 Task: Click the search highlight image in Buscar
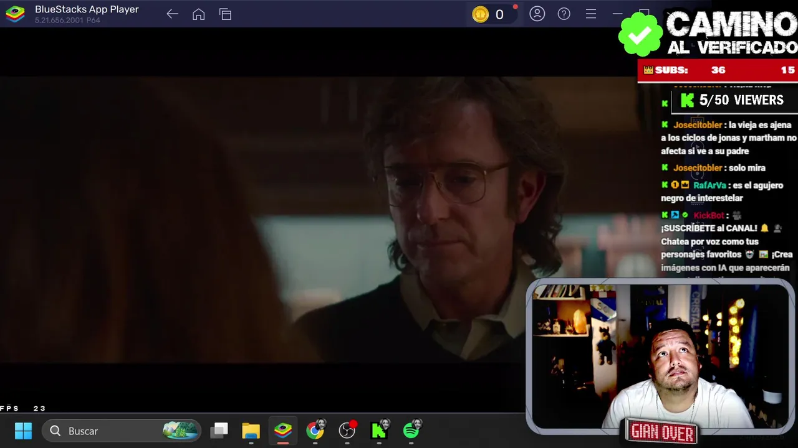click(x=180, y=431)
